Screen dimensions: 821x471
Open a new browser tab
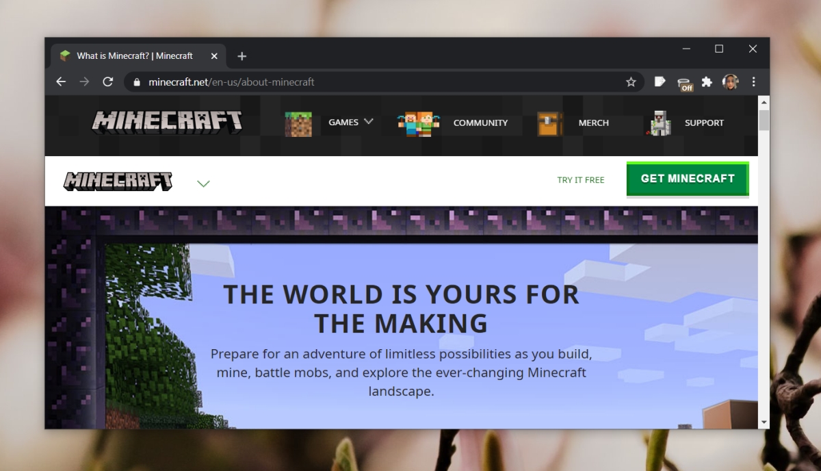click(242, 56)
